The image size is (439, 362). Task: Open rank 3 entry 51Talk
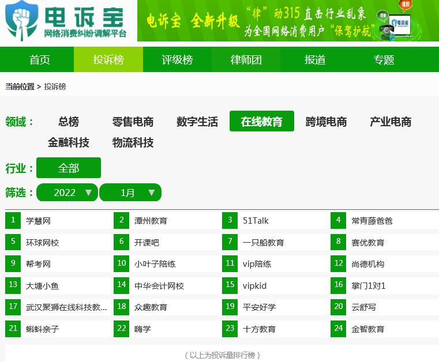point(256,221)
